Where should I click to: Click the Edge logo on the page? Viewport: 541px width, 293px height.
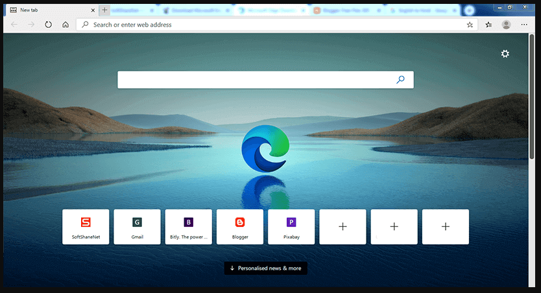coord(265,148)
